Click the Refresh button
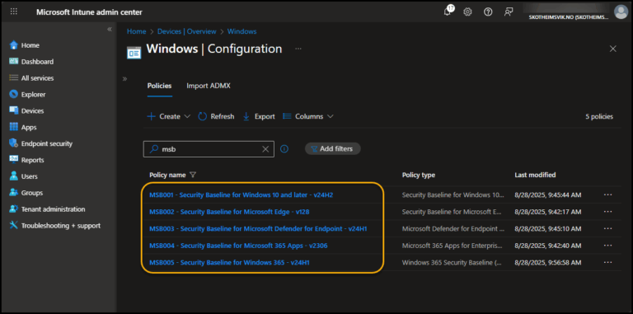The width and height of the screenshot is (633, 314). point(216,116)
